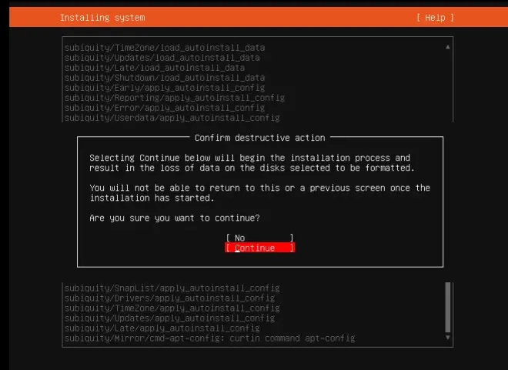508x370 pixels.
Task: Choose No to cancel destructive action
Action: [260, 238]
